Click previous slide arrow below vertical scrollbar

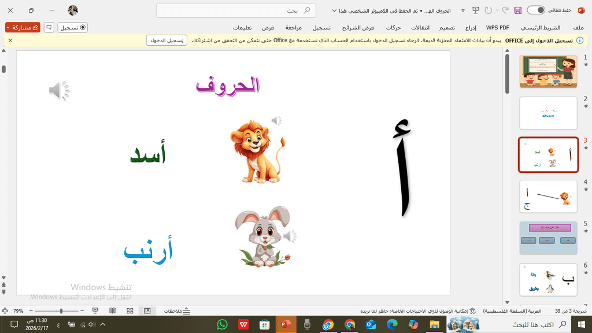click(4, 284)
